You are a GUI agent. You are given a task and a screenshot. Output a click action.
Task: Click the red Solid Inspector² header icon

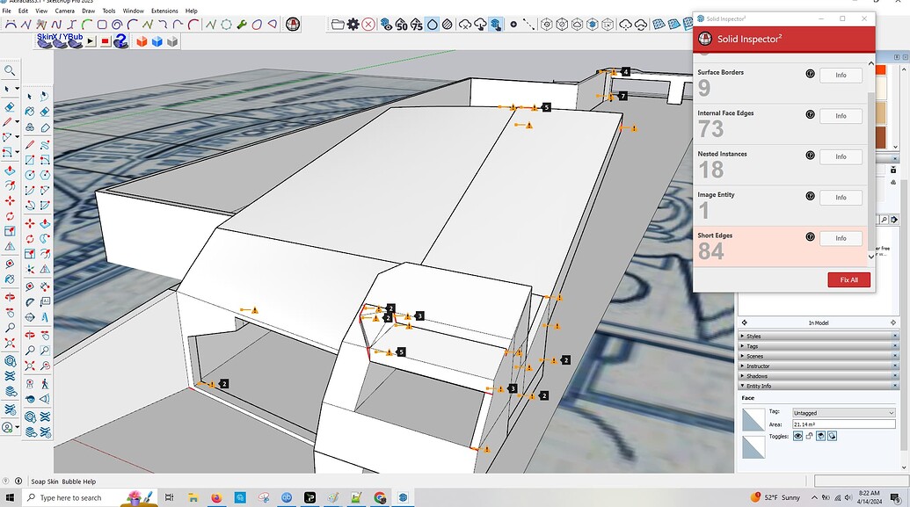(x=704, y=39)
